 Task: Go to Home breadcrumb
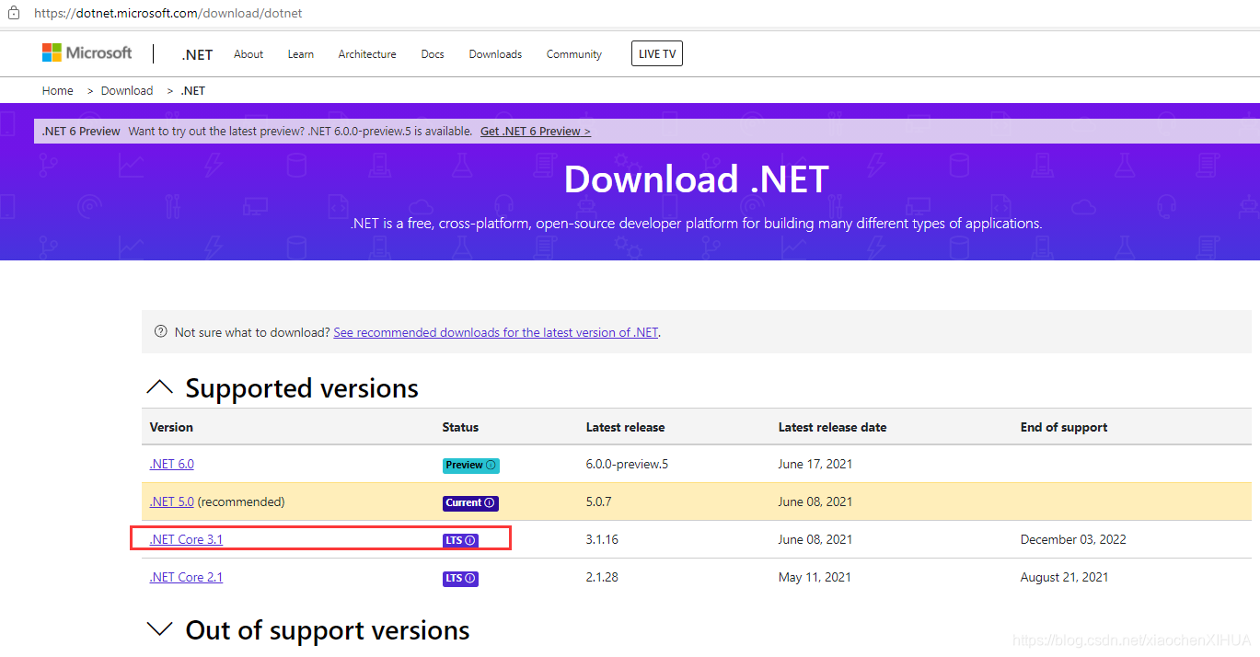click(58, 90)
